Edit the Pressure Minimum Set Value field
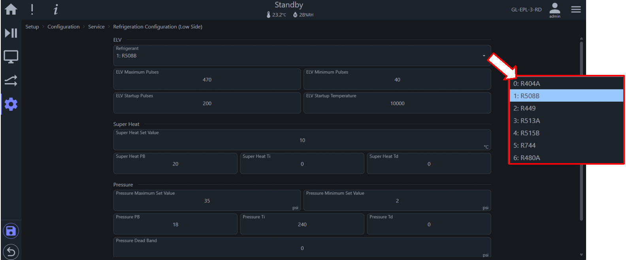 point(397,201)
